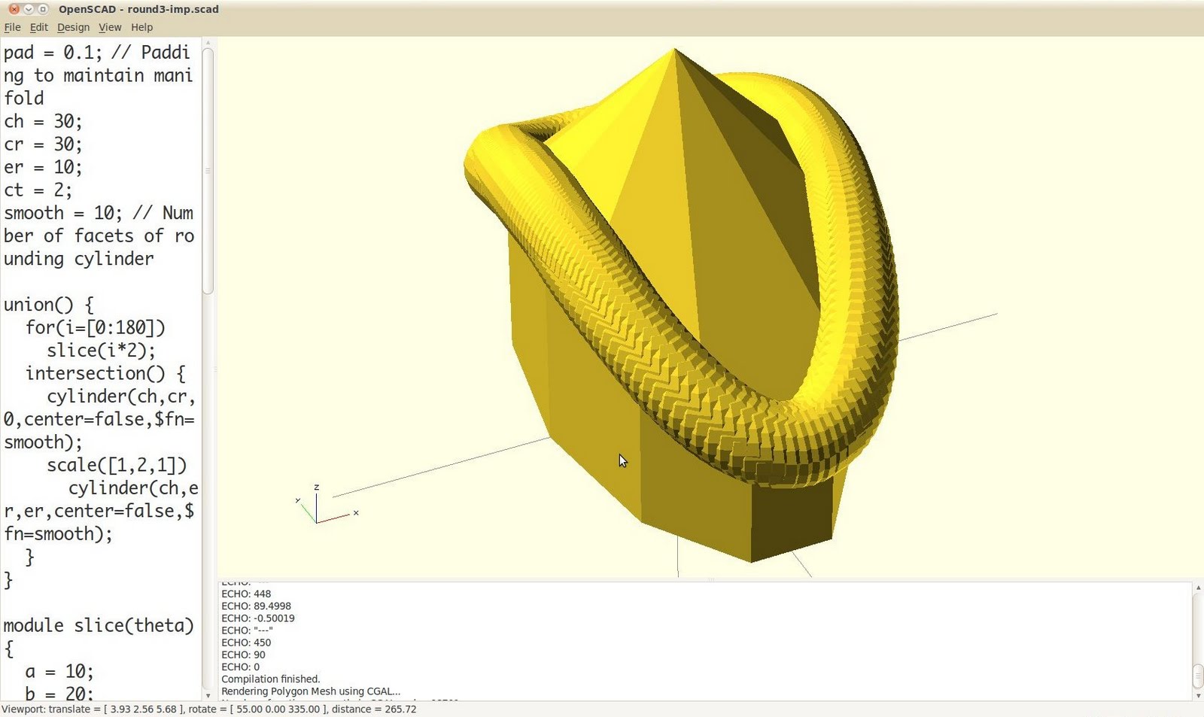Screen dimensions: 1204x717
Task: Click the up arrow on the console scrollbar
Action: 1198,588
